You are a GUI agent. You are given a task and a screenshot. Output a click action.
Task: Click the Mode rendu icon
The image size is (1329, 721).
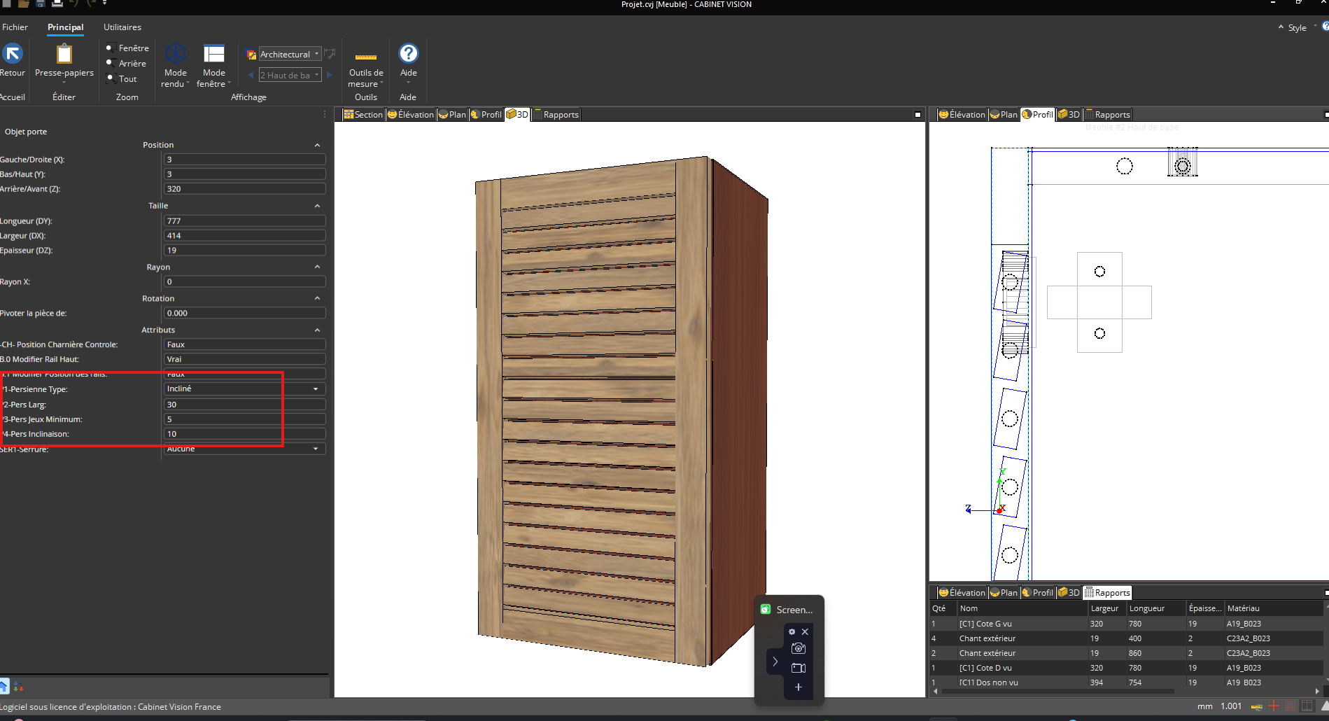click(175, 55)
